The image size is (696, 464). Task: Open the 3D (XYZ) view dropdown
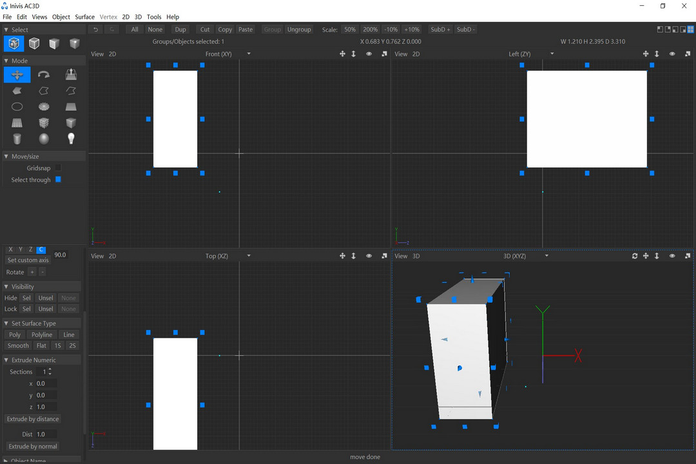546,256
